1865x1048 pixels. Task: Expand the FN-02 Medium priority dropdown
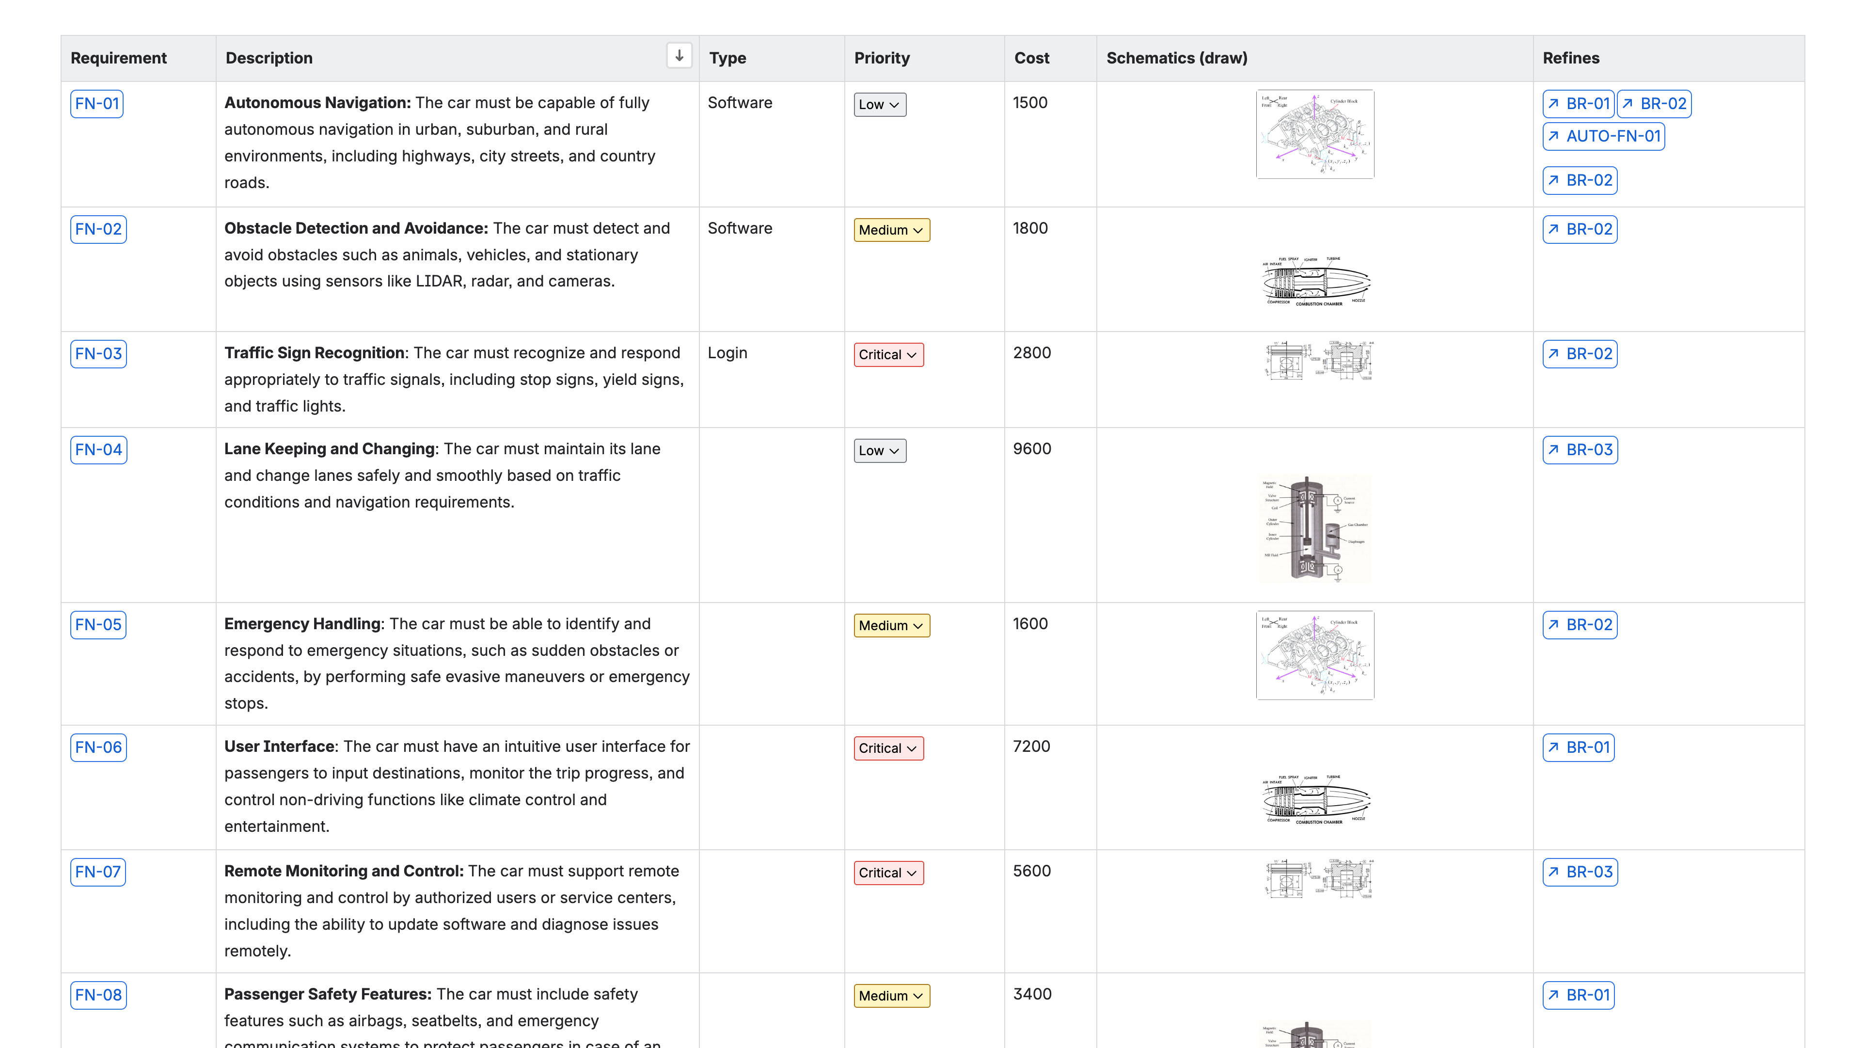tap(891, 230)
